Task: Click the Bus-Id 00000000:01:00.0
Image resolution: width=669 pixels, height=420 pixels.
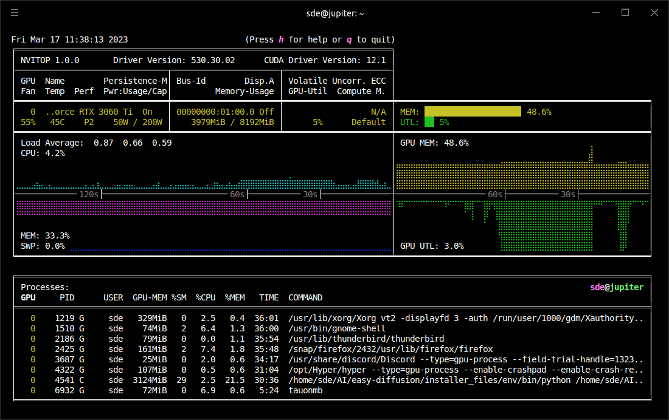Action: click(215, 112)
